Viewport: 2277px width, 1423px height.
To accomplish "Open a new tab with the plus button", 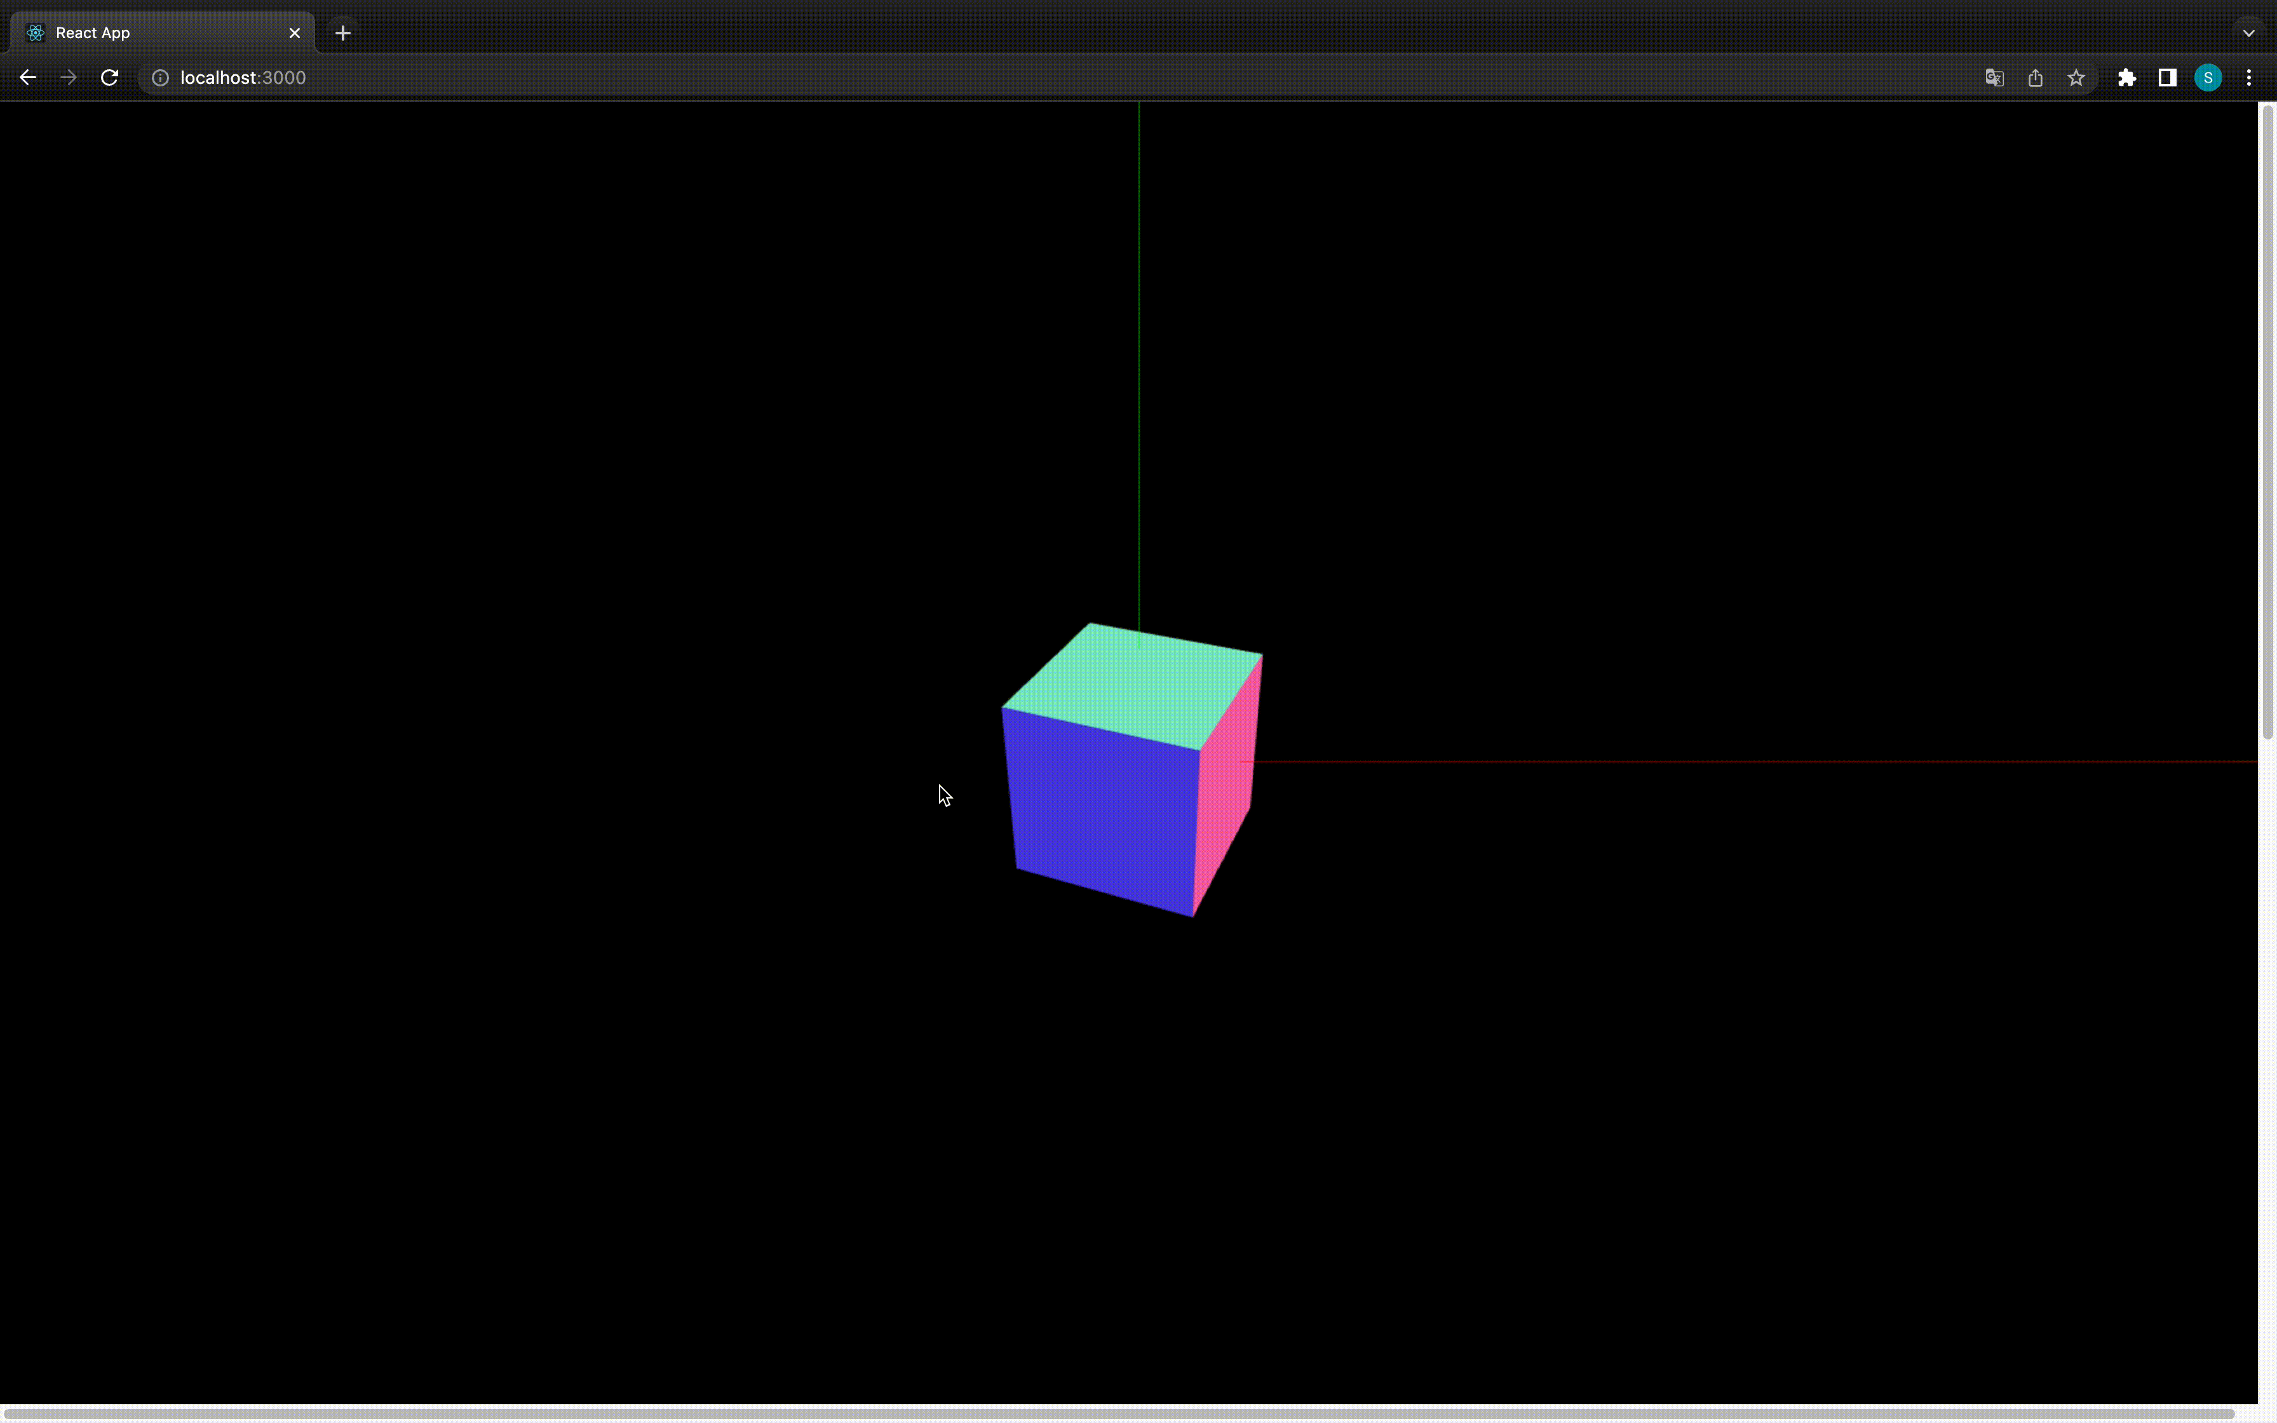I will [x=342, y=32].
